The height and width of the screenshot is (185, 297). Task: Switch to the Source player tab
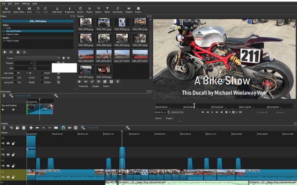159,118
